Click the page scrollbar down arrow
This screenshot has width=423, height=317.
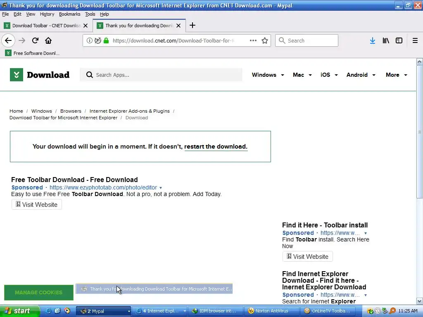(x=420, y=301)
